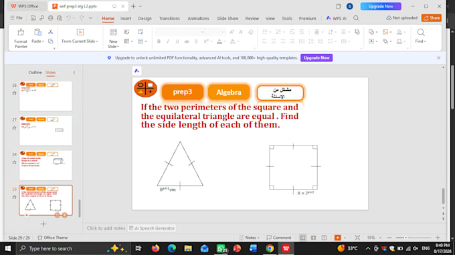Viewport: 455px width, 255px height.
Task: Add a new slide with plus button
Action: (43, 224)
